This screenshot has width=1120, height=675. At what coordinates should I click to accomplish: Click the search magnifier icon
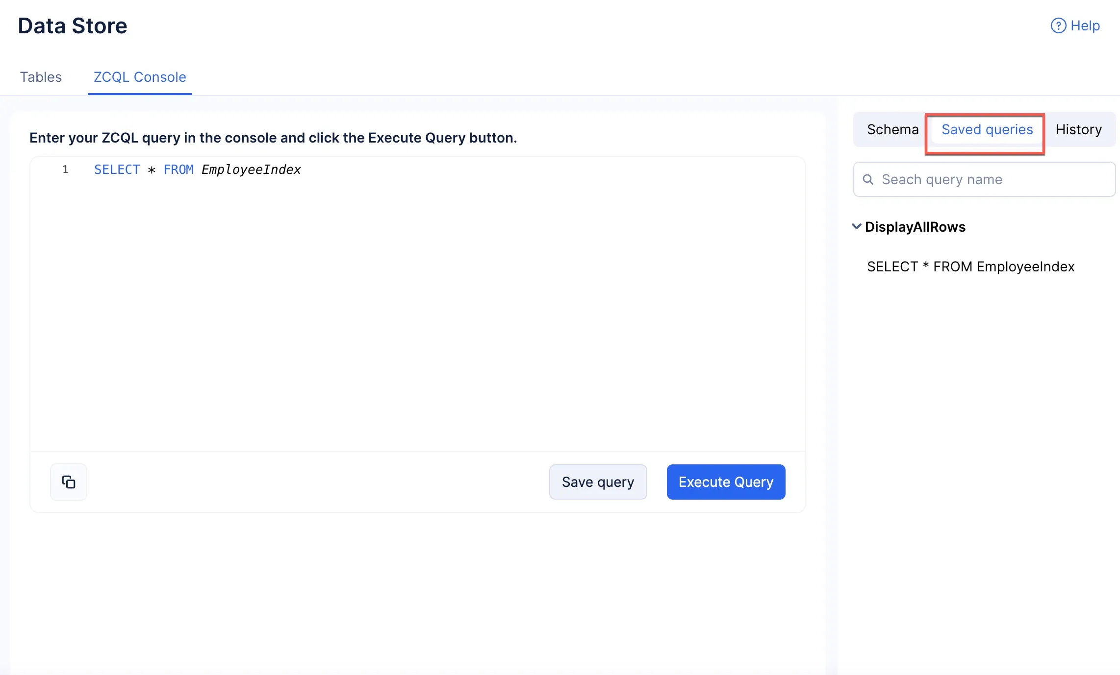(x=868, y=179)
